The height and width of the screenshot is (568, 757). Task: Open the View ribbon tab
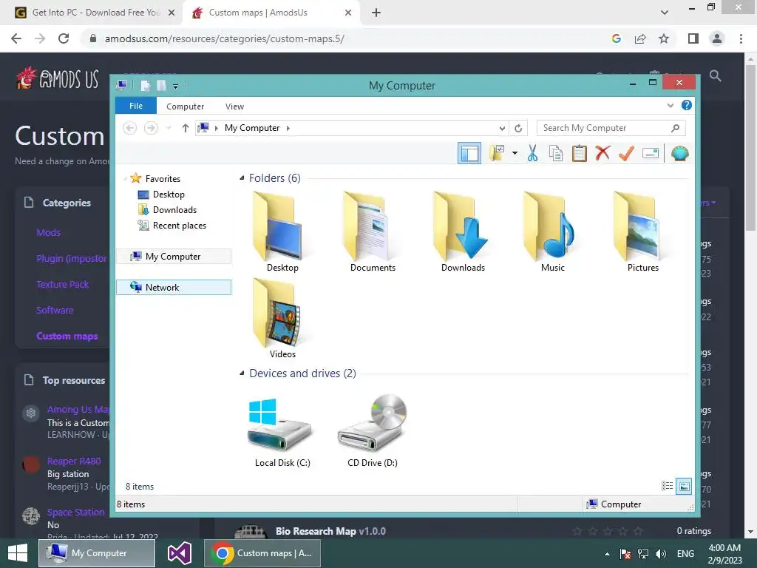(x=234, y=106)
